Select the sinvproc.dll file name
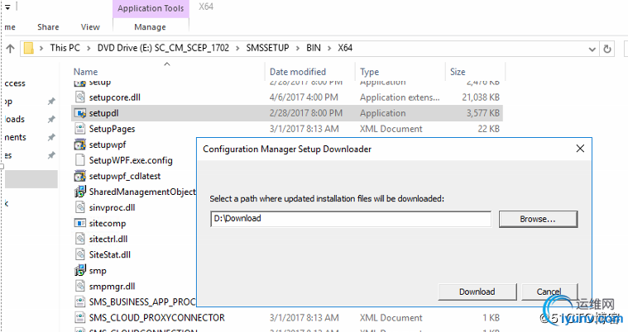 113,207
